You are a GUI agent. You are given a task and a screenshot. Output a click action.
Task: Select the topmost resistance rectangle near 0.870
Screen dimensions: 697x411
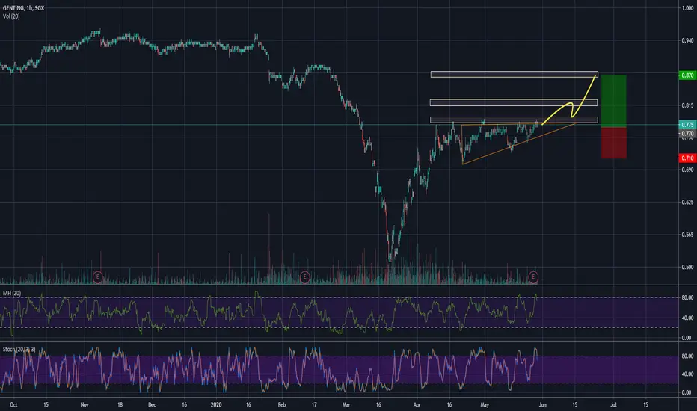(x=515, y=74)
